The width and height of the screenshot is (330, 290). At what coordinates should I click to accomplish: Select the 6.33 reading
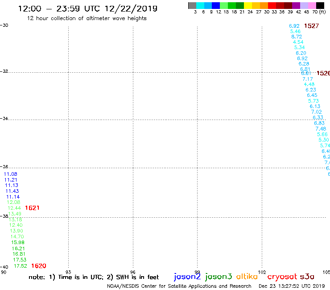pyautogui.click(x=318, y=117)
